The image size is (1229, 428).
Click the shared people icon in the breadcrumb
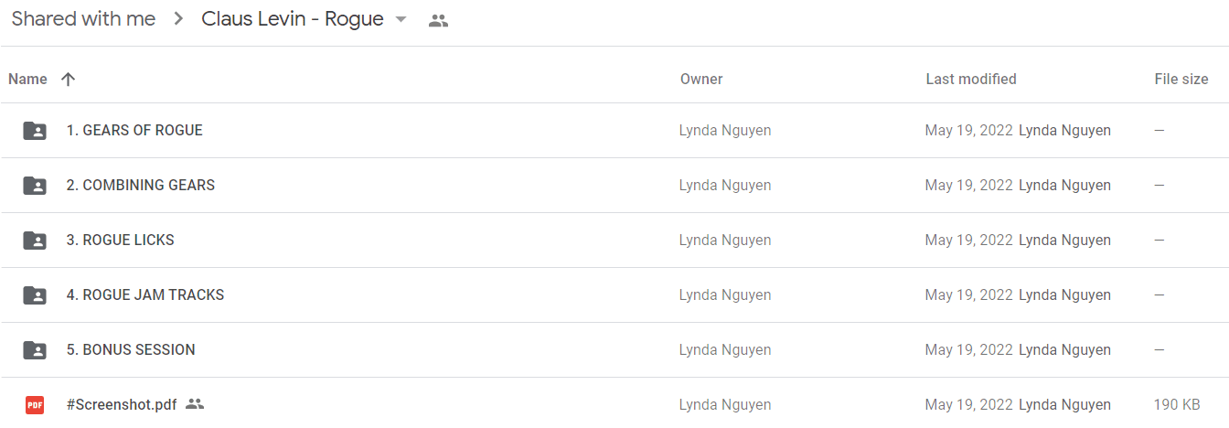438,20
